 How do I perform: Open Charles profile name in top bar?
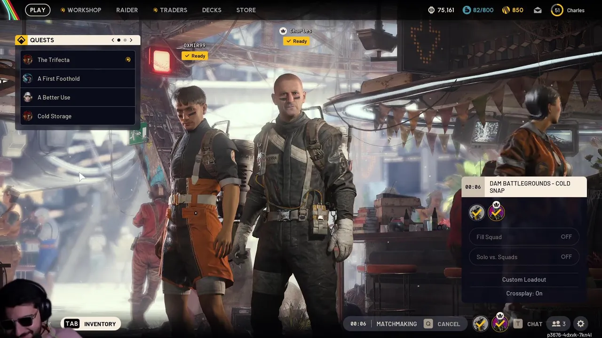coord(576,10)
